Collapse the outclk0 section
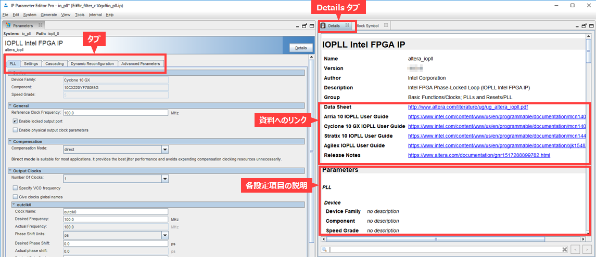The width and height of the screenshot is (596, 257). [14, 205]
